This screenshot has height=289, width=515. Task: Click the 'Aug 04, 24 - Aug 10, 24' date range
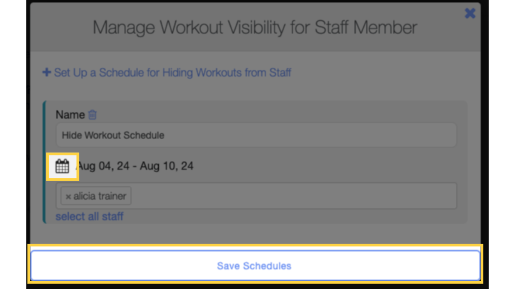coord(134,166)
